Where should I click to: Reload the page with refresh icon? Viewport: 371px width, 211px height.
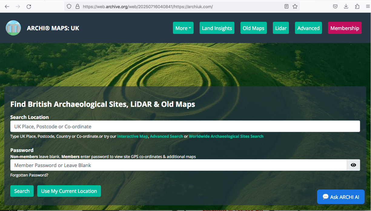click(29, 6)
